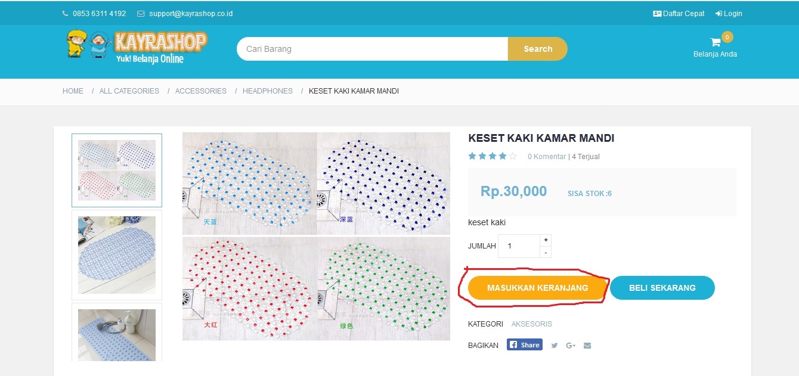Click the Kayrashop logo

(x=137, y=47)
